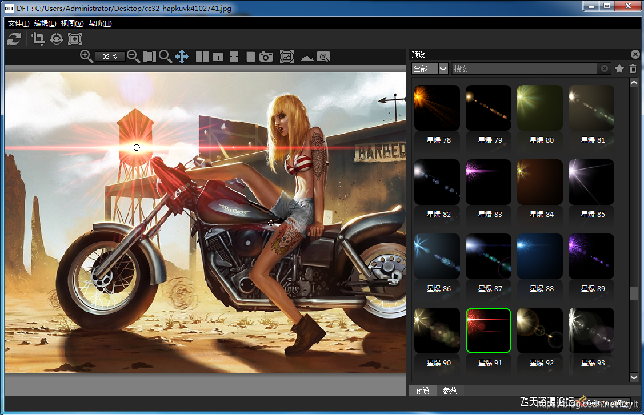Click flare center control point on water tower
This screenshot has width=644, height=415.
coord(137,147)
